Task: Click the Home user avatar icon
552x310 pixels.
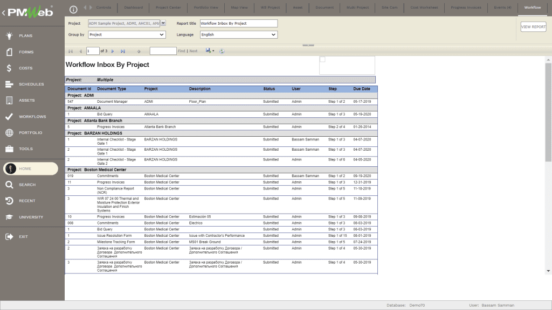Action: (x=11, y=168)
